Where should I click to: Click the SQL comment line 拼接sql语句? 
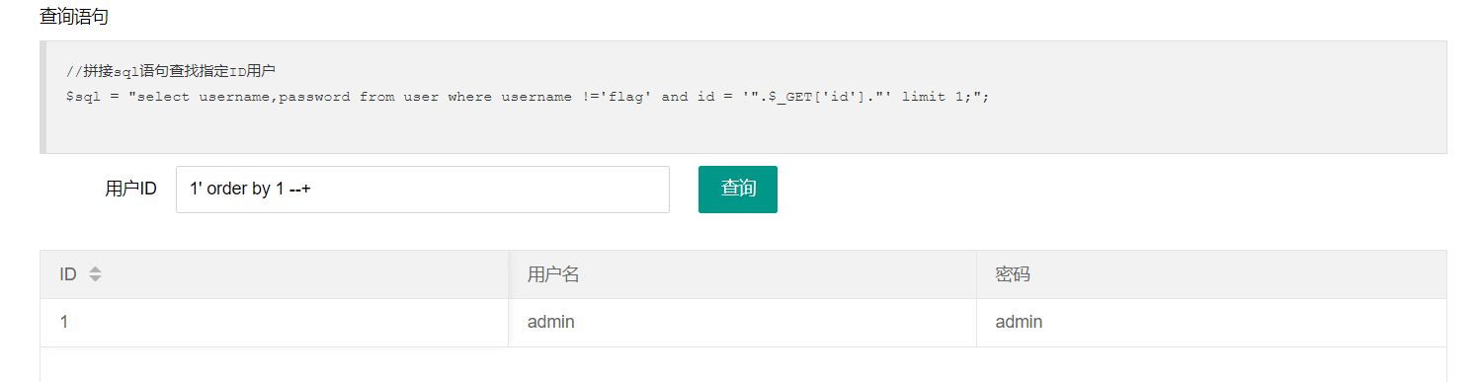tap(170, 71)
